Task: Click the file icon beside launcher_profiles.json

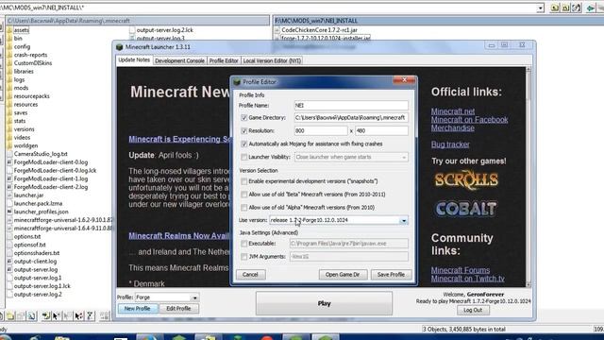Action: [x=9, y=212]
